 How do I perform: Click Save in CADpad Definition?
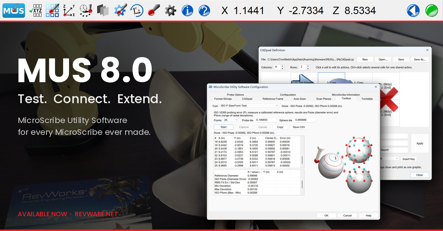pyautogui.click(x=401, y=59)
